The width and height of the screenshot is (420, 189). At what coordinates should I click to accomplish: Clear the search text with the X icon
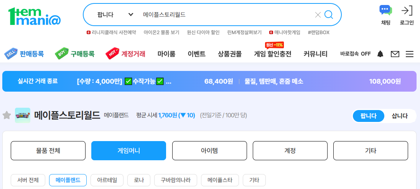click(318, 15)
